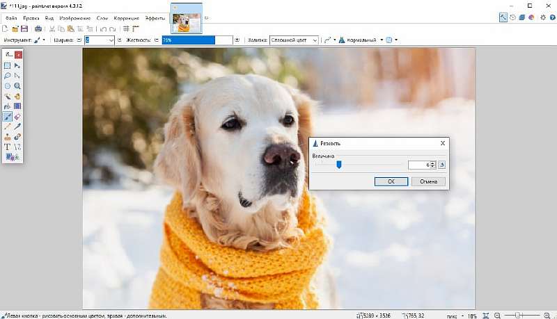Select the Clone Stamp tool
Screen dimensions: 557x319
pos(8,137)
